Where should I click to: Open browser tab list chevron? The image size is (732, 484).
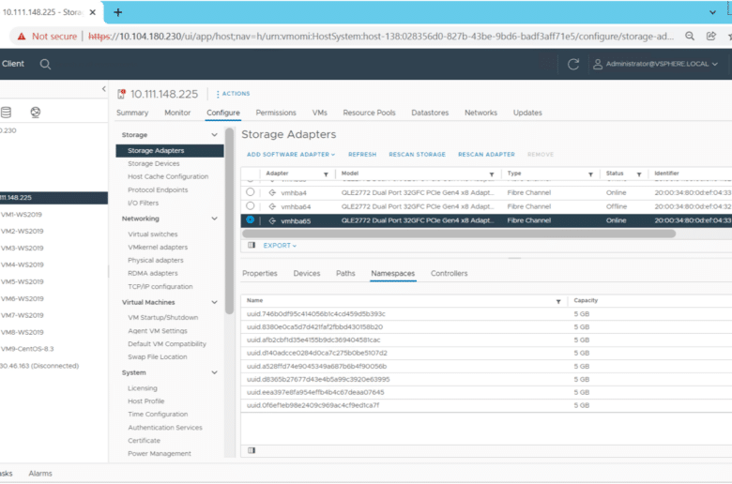point(712,12)
